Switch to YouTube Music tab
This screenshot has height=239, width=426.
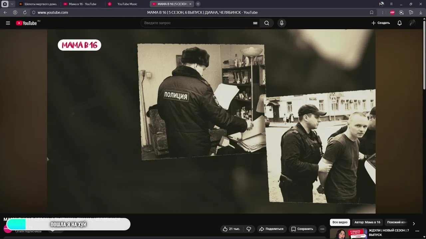pyautogui.click(x=127, y=4)
